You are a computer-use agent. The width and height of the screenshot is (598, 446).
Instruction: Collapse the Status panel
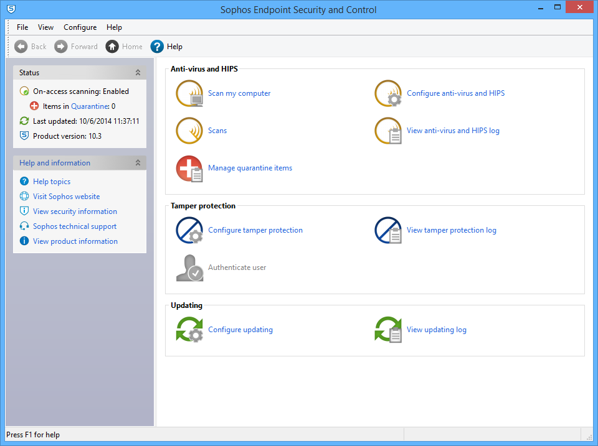pyautogui.click(x=138, y=73)
